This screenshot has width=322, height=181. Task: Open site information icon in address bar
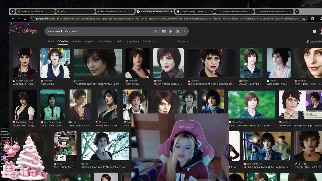click(32, 19)
